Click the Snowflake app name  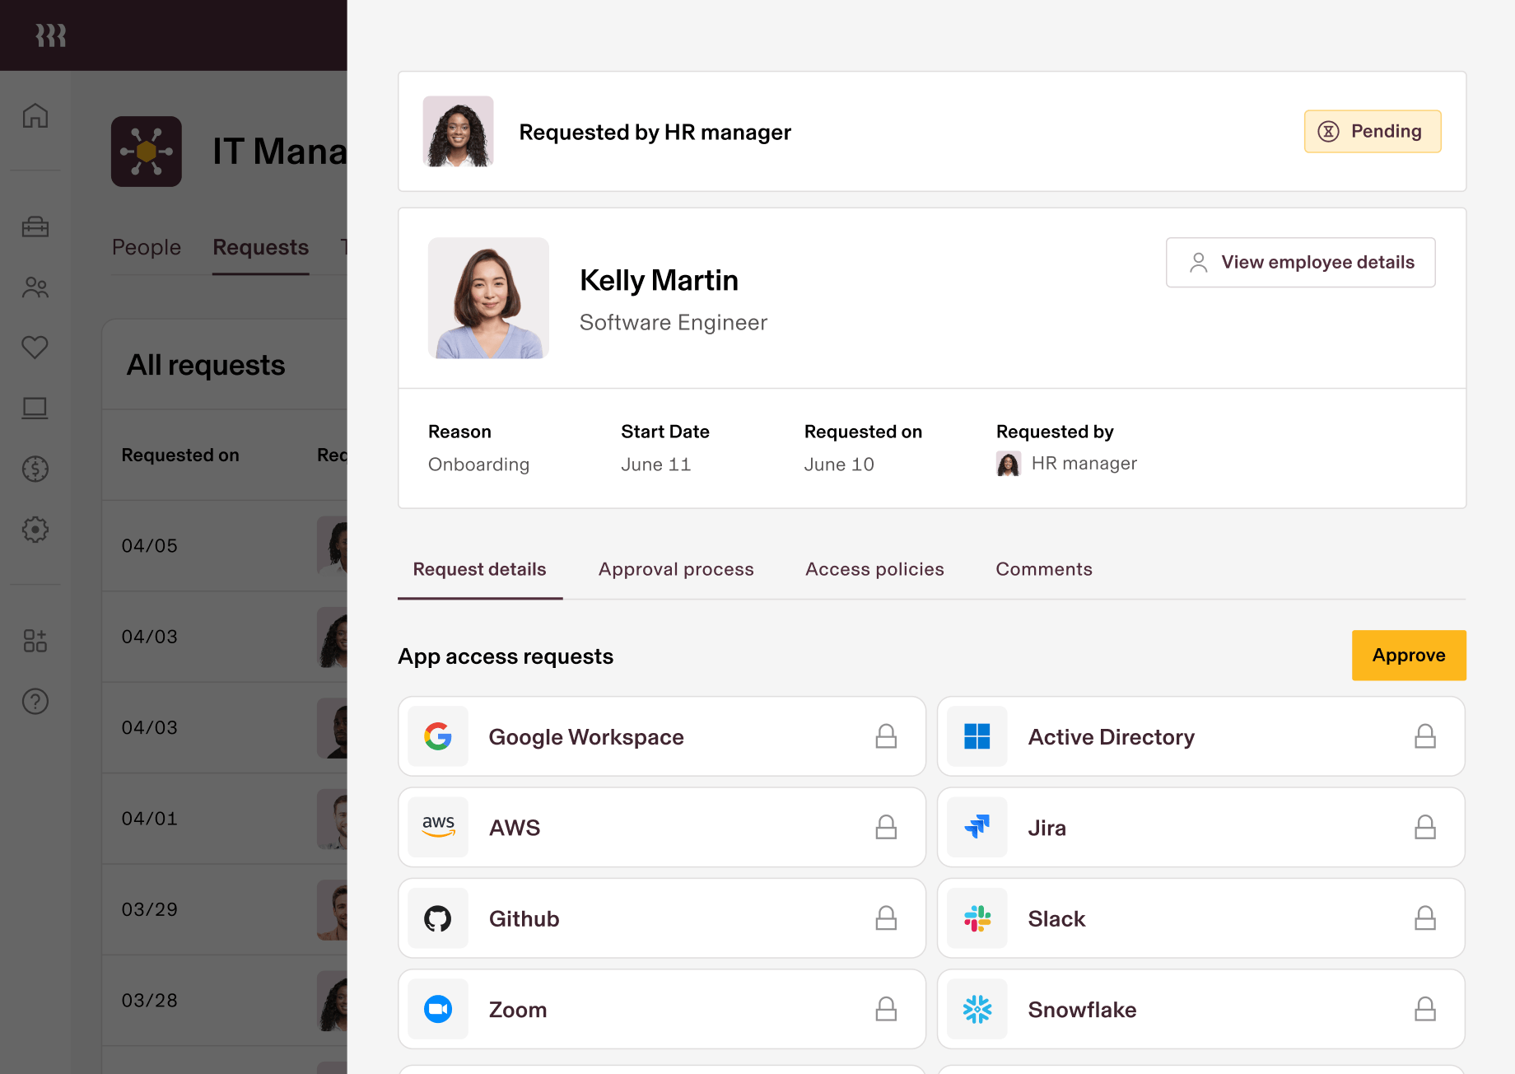[1083, 1010]
